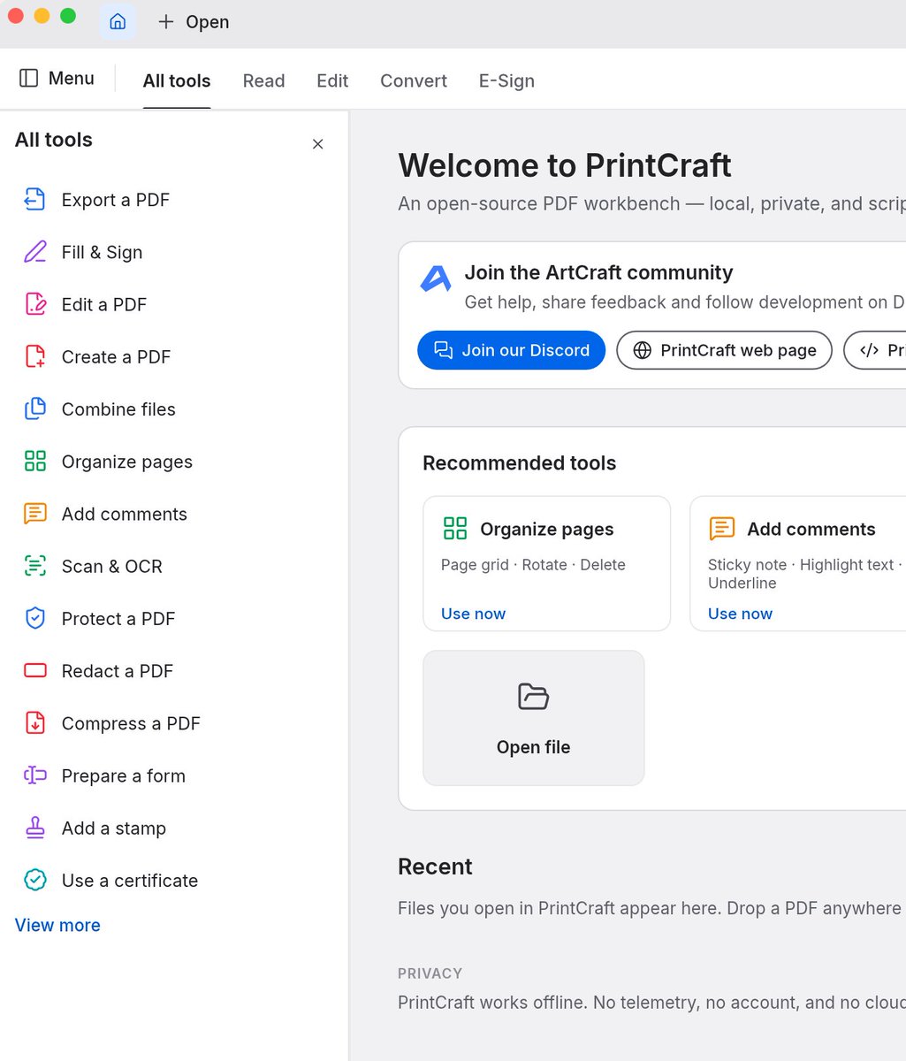Switch to the All tools tab
The height and width of the screenshot is (1061, 906).
coord(177,80)
